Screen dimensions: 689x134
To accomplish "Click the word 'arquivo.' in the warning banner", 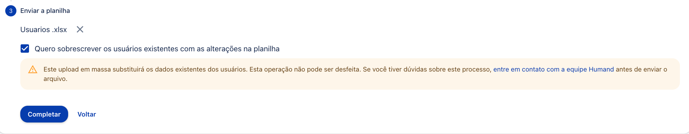I will pyautogui.click(x=55, y=79).
